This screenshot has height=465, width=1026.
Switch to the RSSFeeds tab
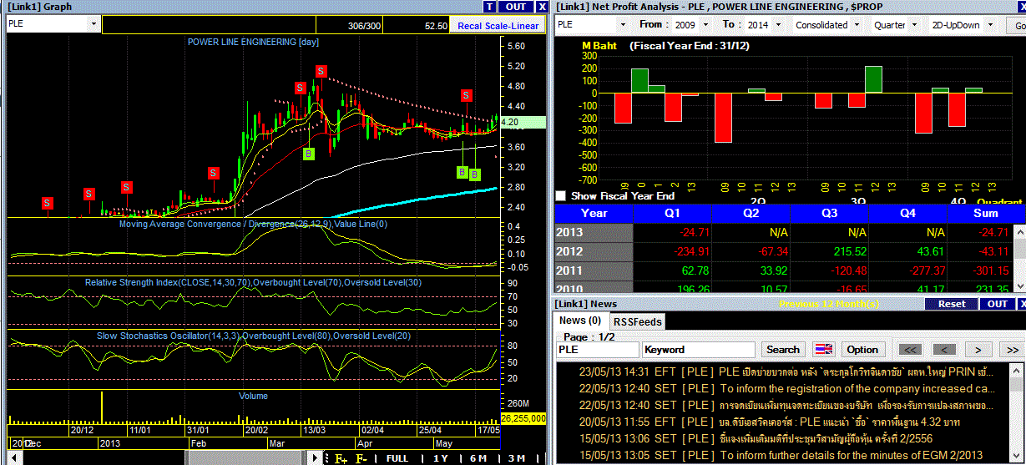pos(638,321)
